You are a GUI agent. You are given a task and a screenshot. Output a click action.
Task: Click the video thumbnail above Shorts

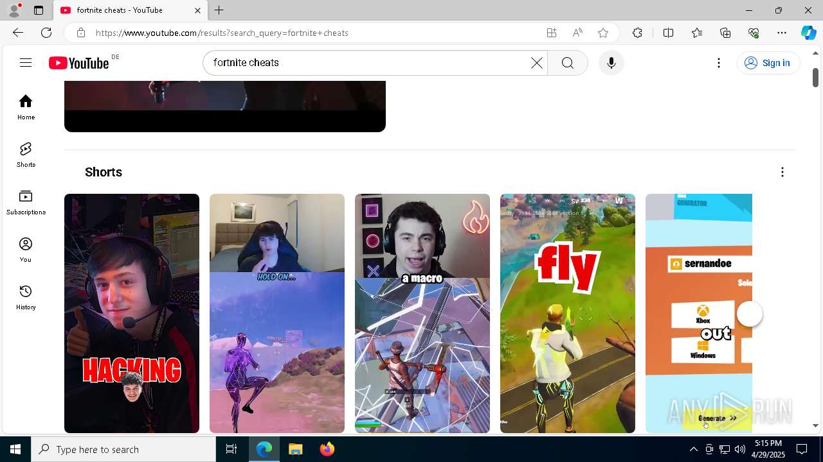[x=225, y=106]
